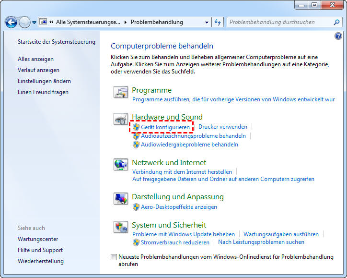Open Stromverbrauch reduzieren link

click(175, 242)
